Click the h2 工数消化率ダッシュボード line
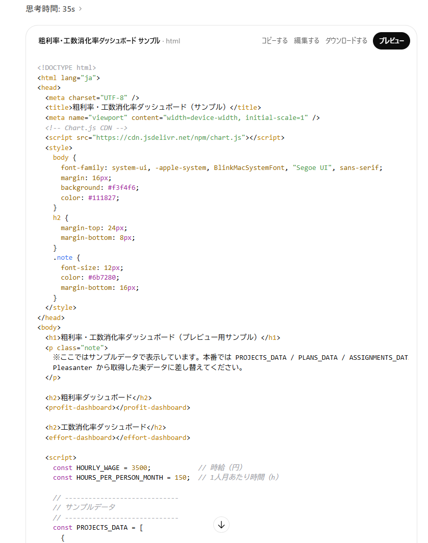Screen dimensions: 428x543 pyautogui.click(x=106, y=427)
